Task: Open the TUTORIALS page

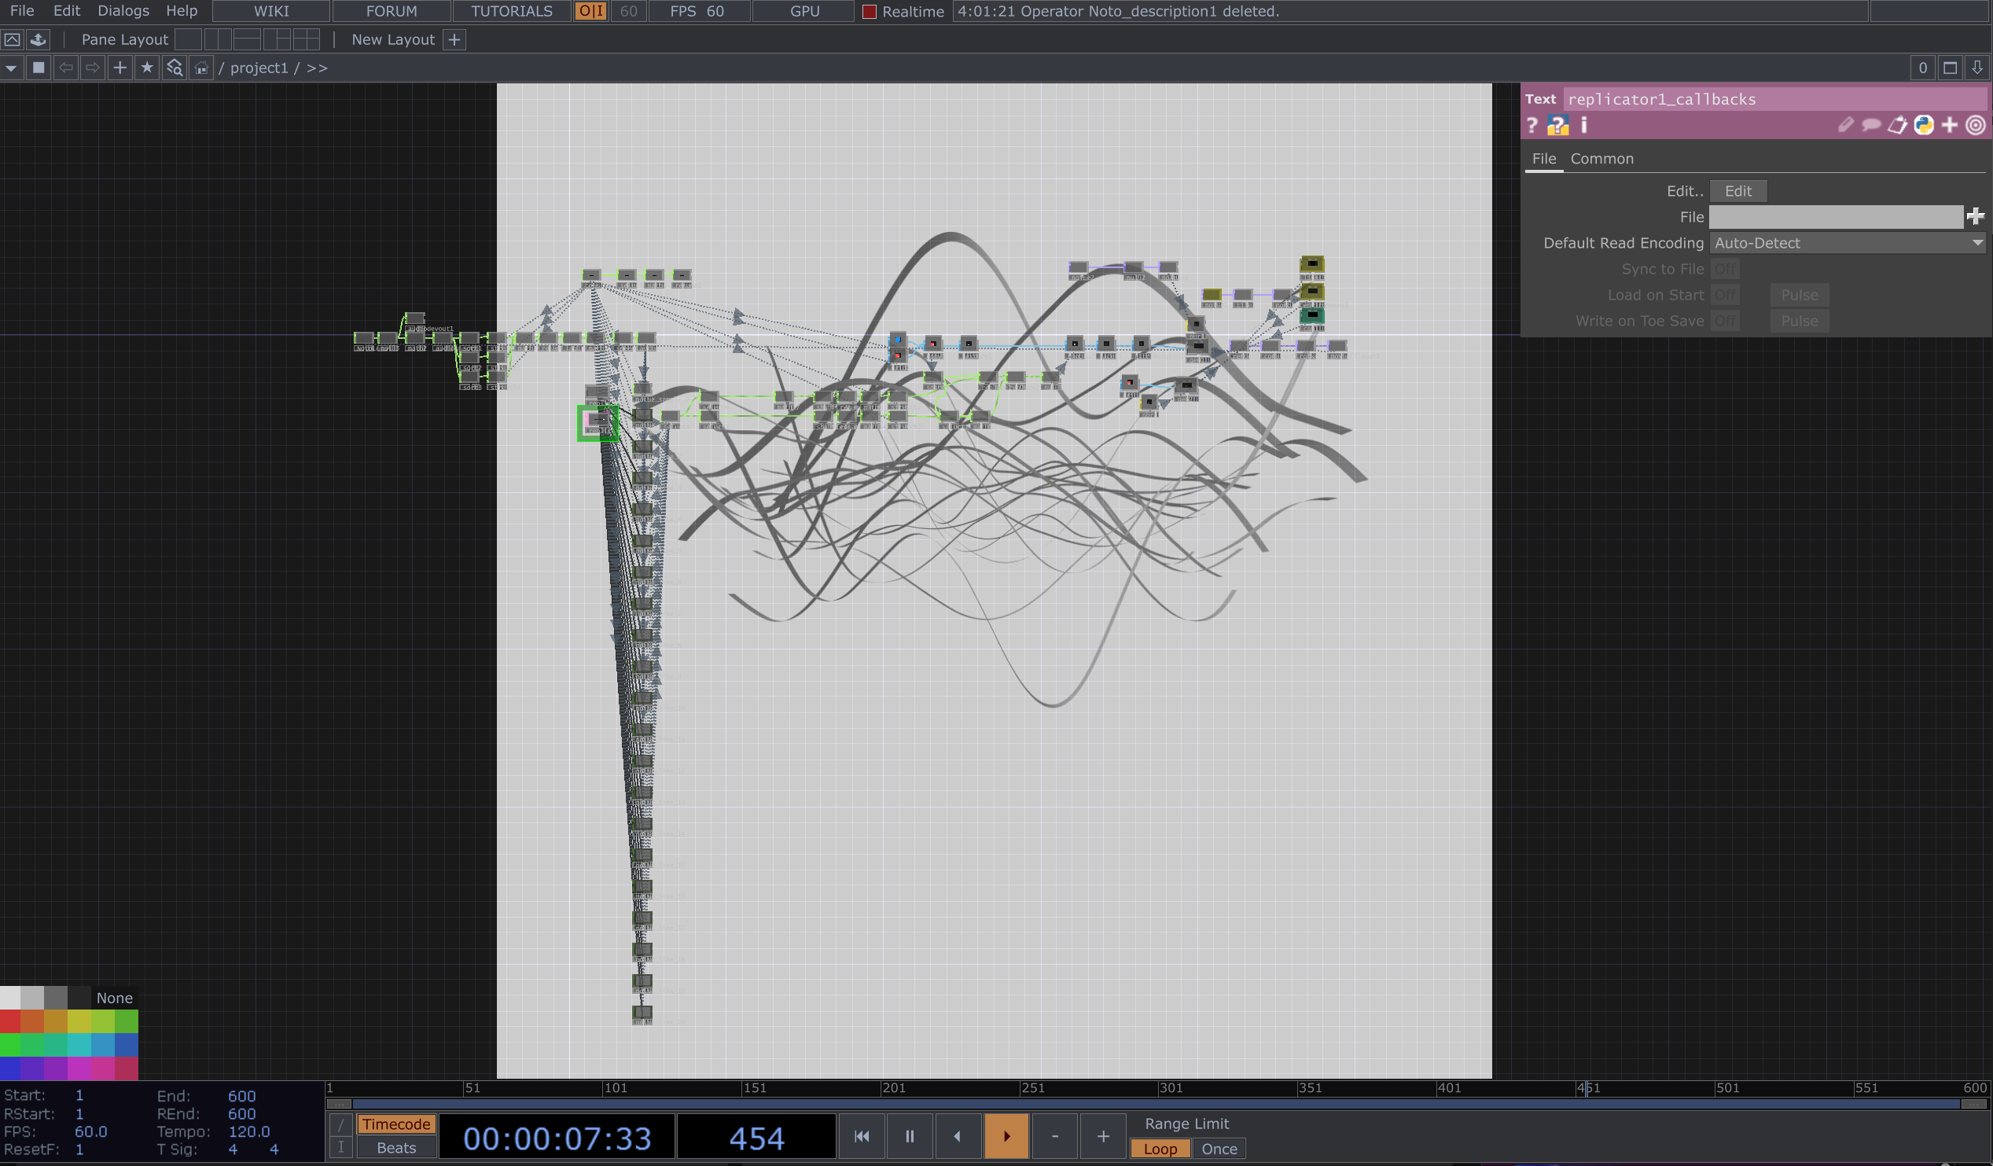Action: (511, 11)
